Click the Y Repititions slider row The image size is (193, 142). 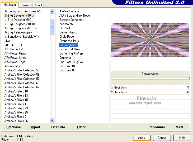[x=150, y=92]
